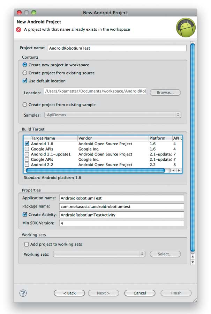
Task: Cancel the New Android Project dialog
Action: [140, 293]
